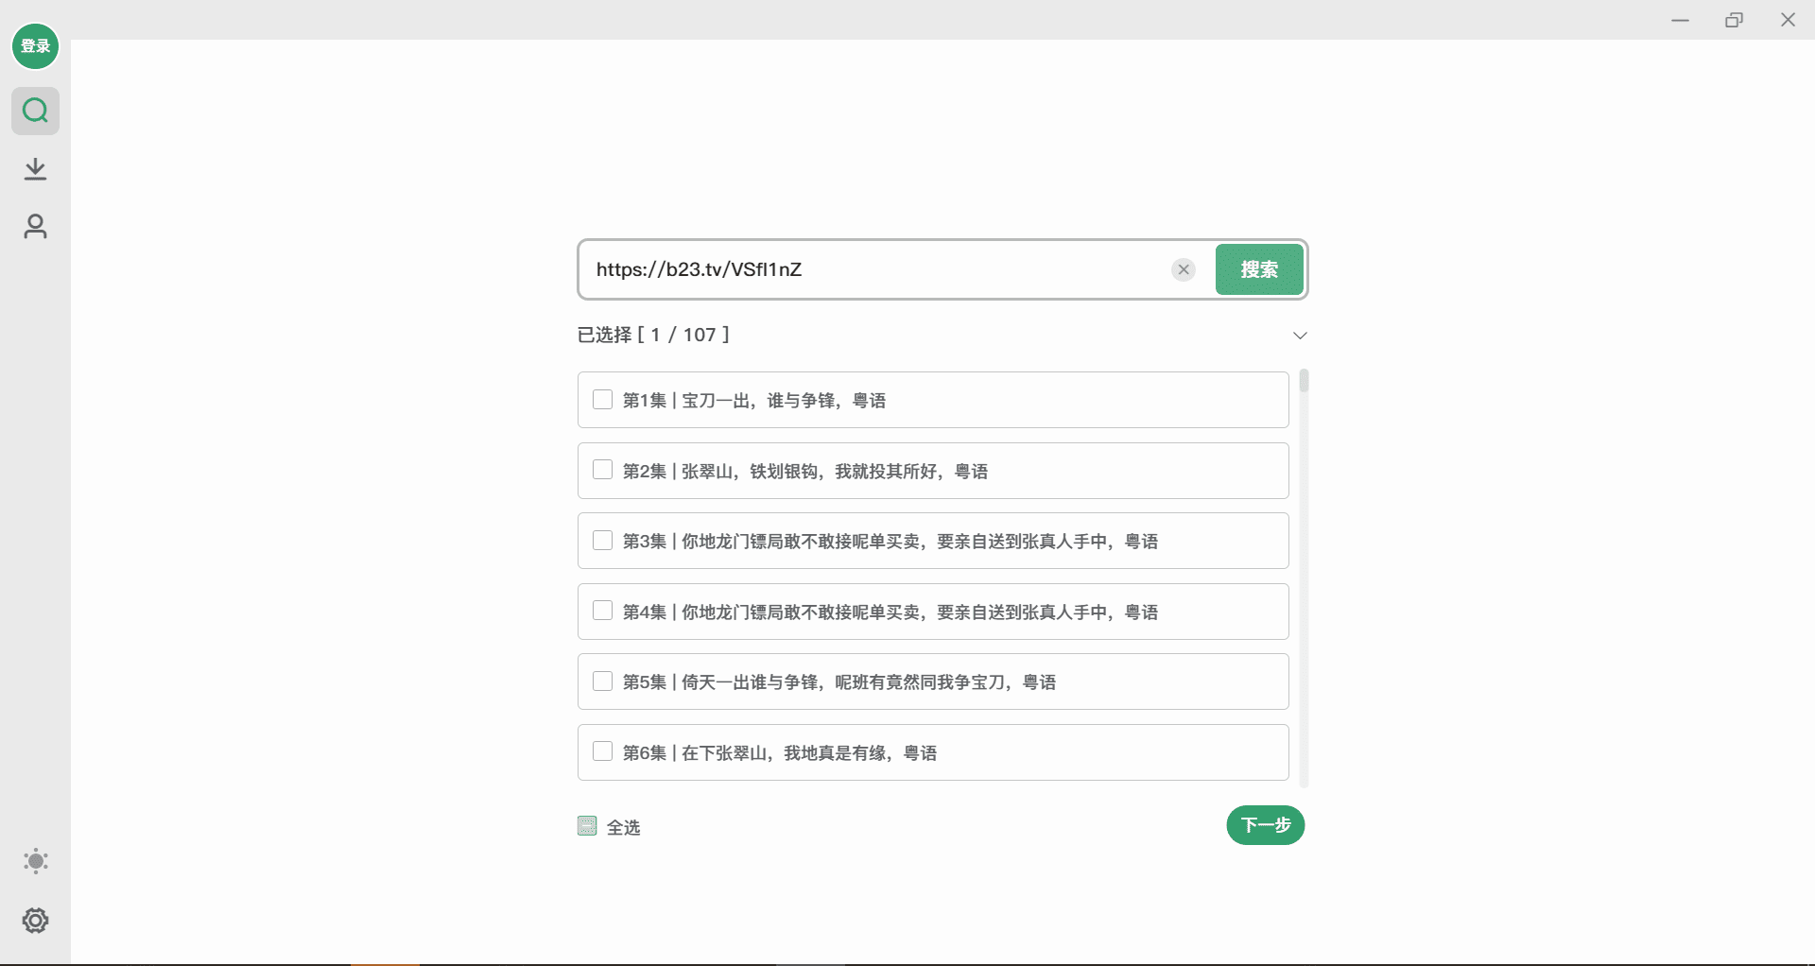Check episode 第6集 在下张翠山
1815x966 pixels.
point(602,750)
